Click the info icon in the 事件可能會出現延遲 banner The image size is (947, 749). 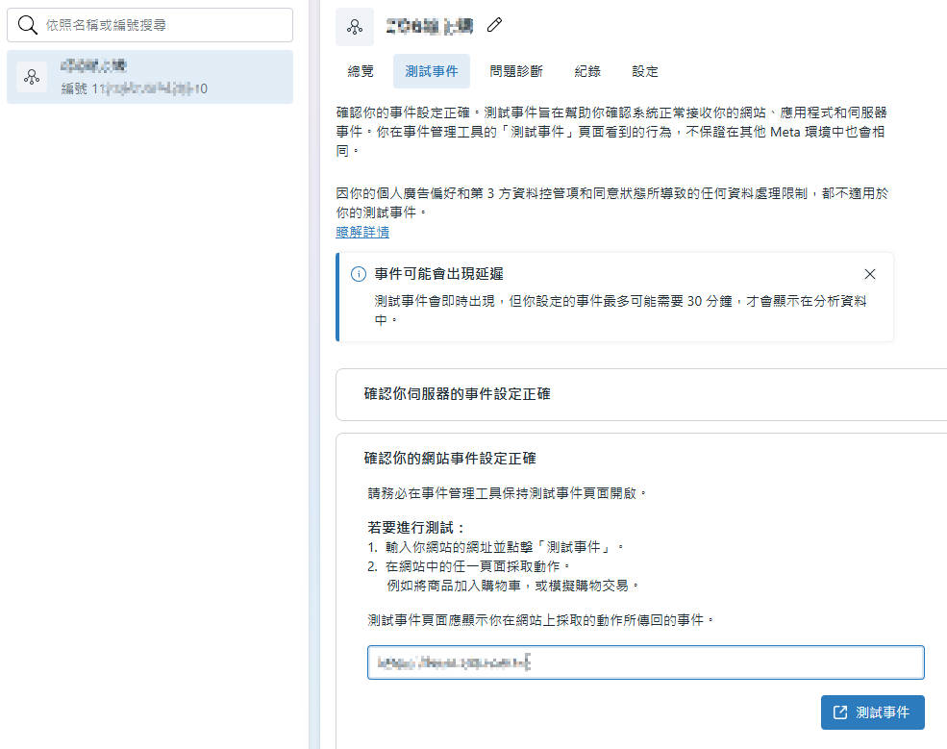click(x=359, y=274)
